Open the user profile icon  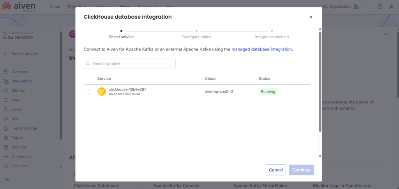tap(392, 7)
